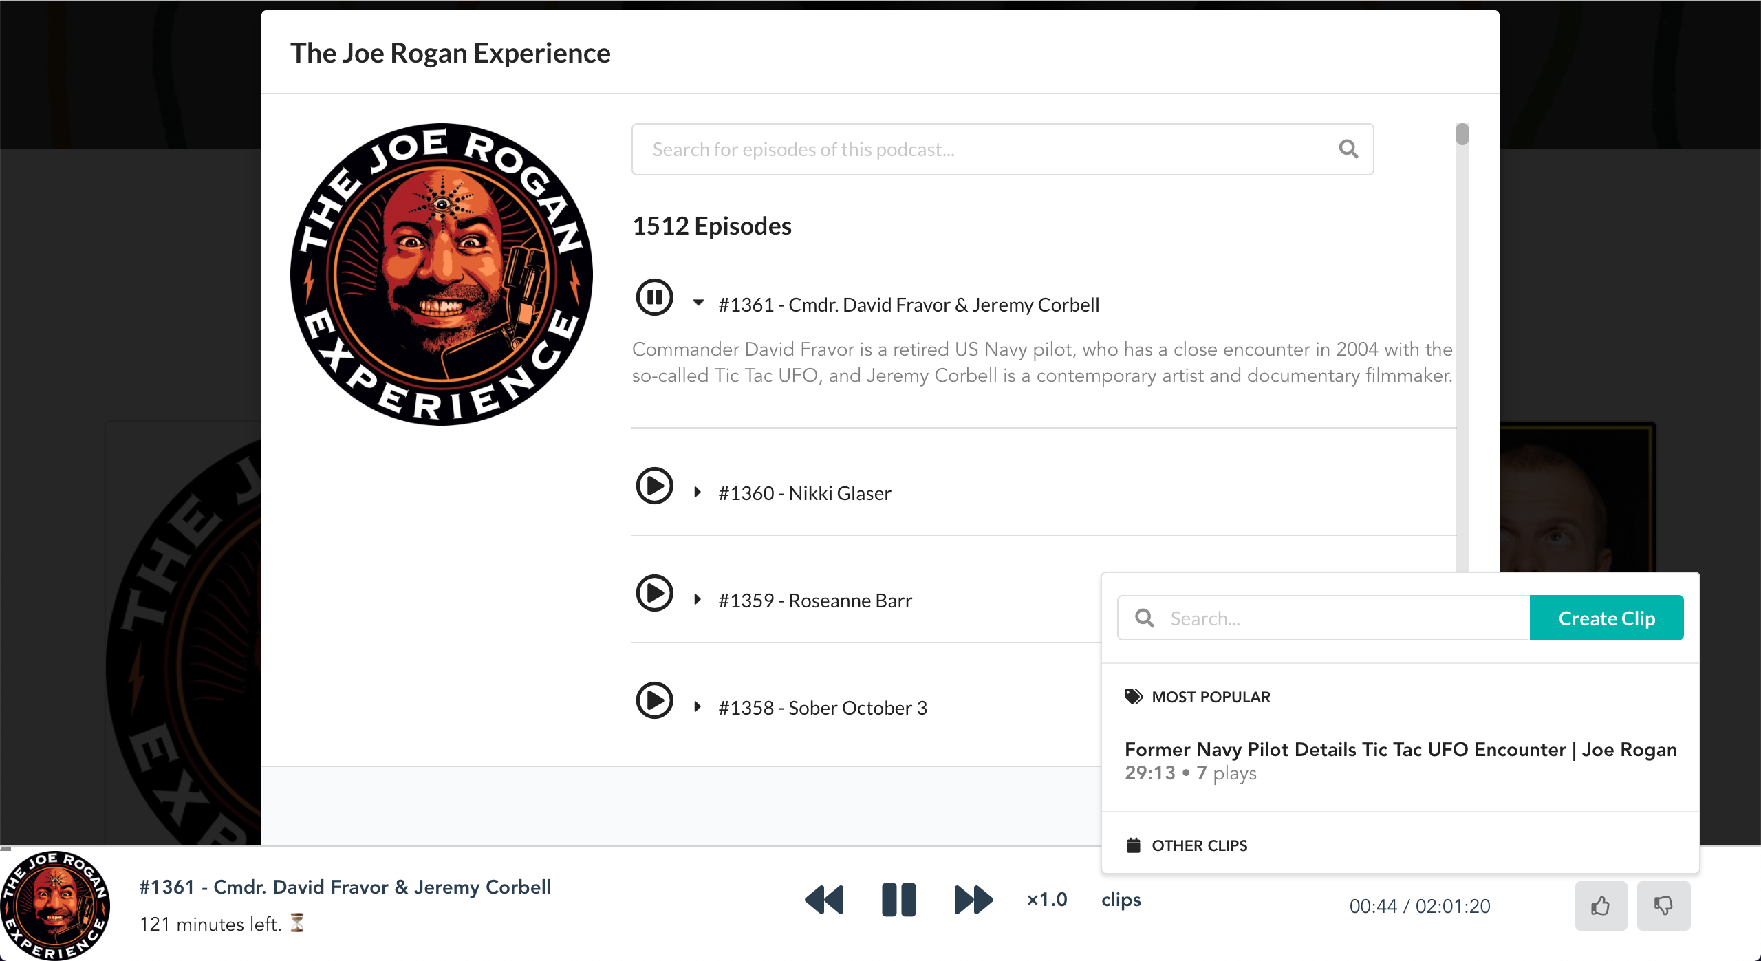Toggle the clips panel in player bar

point(1121,900)
